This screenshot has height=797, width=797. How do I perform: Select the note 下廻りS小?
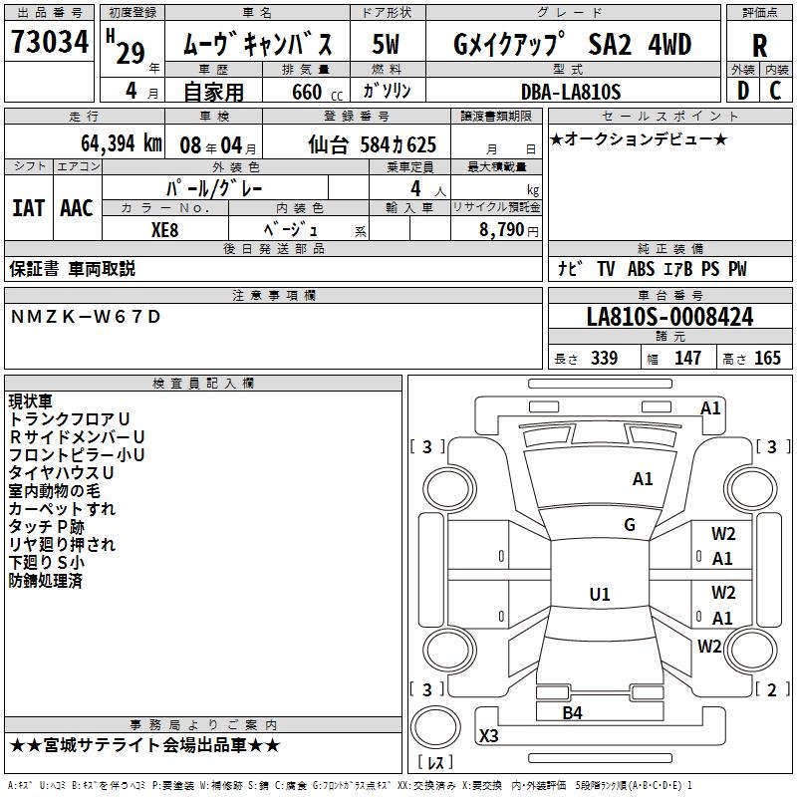tap(46, 562)
